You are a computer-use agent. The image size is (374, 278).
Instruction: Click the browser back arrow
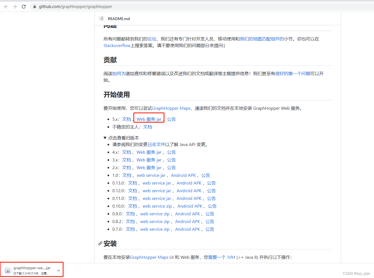tap(6, 6)
